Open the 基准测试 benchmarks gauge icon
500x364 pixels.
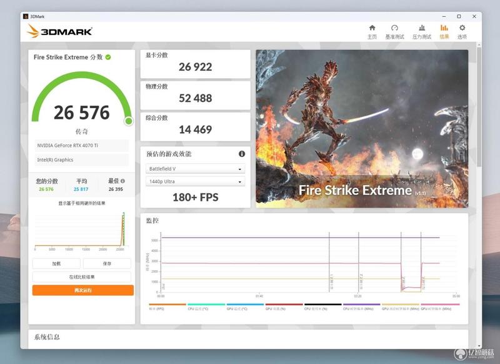click(394, 32)
